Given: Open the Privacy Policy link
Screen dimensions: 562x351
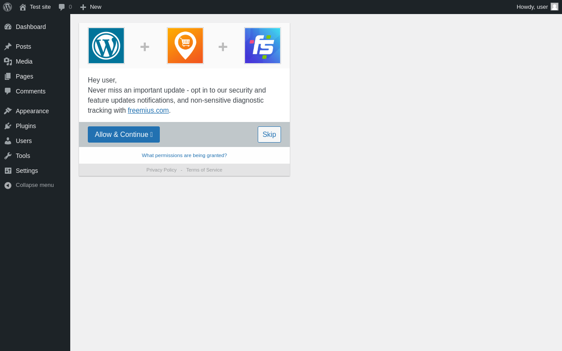Looking at the screenshot, I should click(162, 170).
